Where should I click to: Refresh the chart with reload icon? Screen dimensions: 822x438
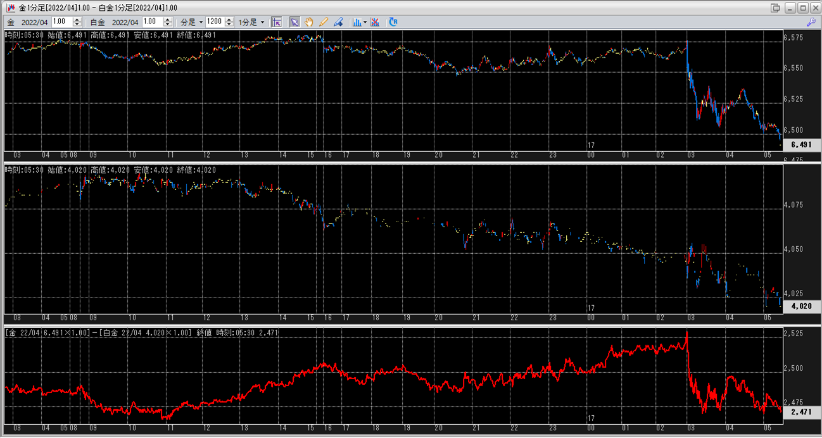[x=393, y=22]
